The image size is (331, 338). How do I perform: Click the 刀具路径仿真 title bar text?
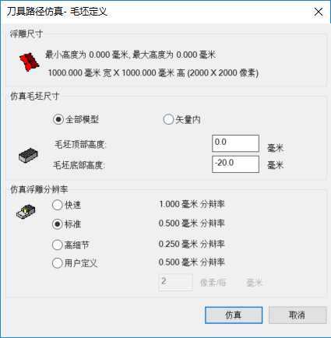tap(35, 12)
